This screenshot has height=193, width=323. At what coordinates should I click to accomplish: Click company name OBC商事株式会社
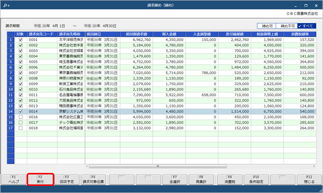coord(302,14)
